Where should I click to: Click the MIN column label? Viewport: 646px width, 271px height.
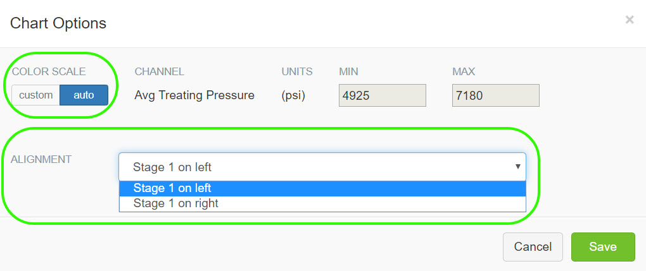[349, 72]
